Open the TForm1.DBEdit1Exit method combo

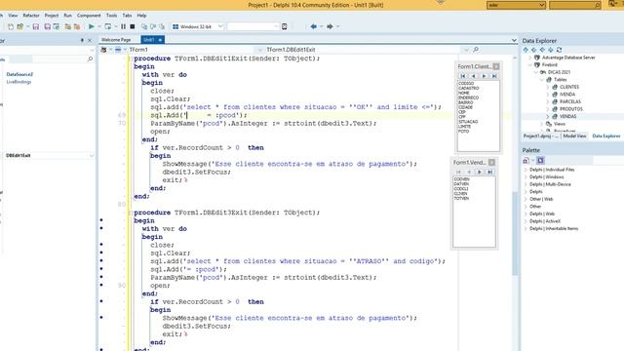pyautogui.click(x=367, y=50)
